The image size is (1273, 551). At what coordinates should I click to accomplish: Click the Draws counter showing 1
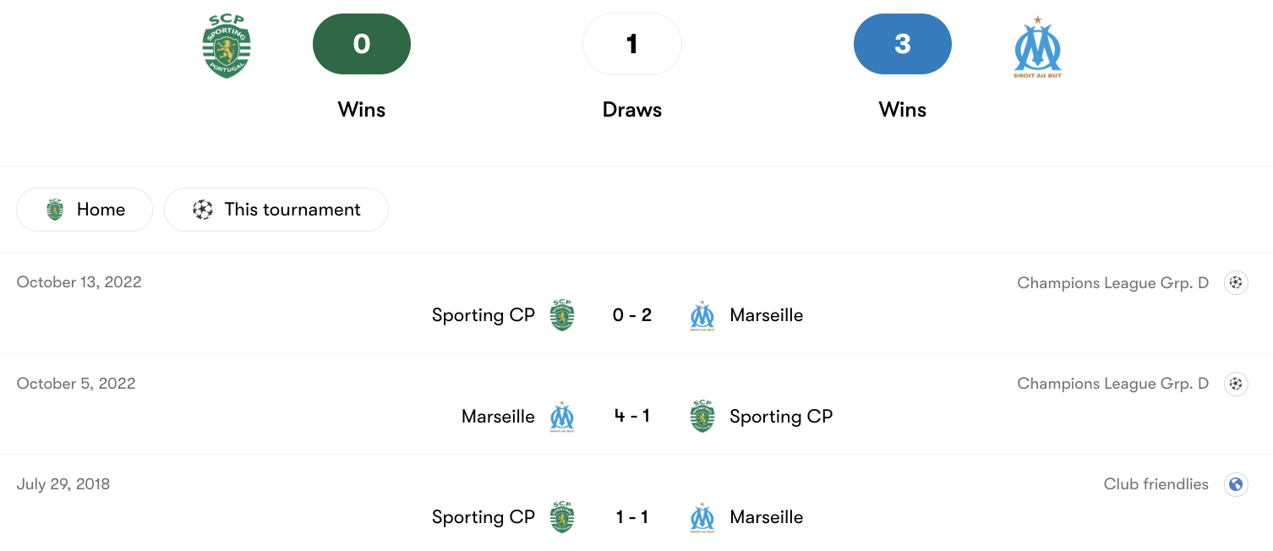tap(632, 44)
